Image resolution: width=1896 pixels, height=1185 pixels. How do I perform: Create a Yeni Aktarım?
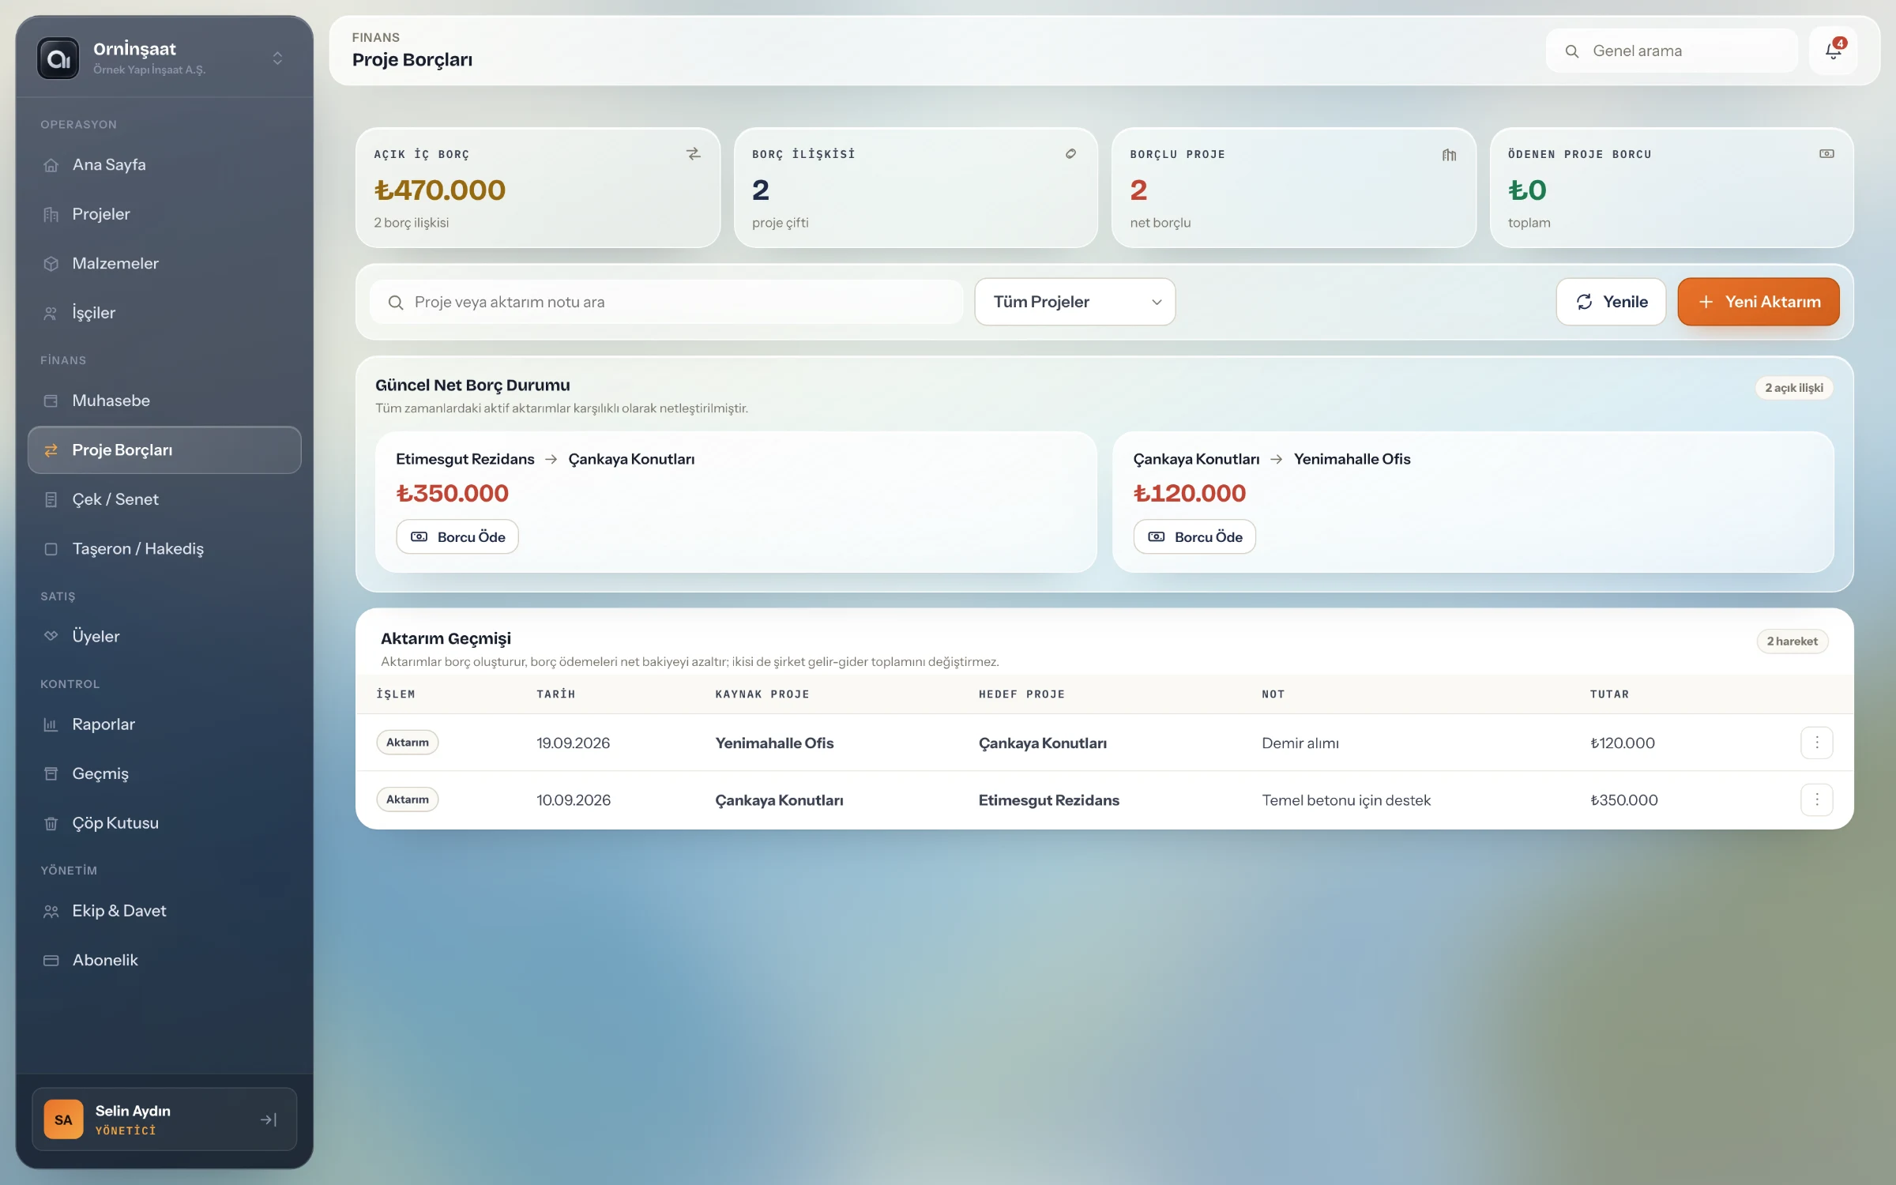coord(1759,302)
